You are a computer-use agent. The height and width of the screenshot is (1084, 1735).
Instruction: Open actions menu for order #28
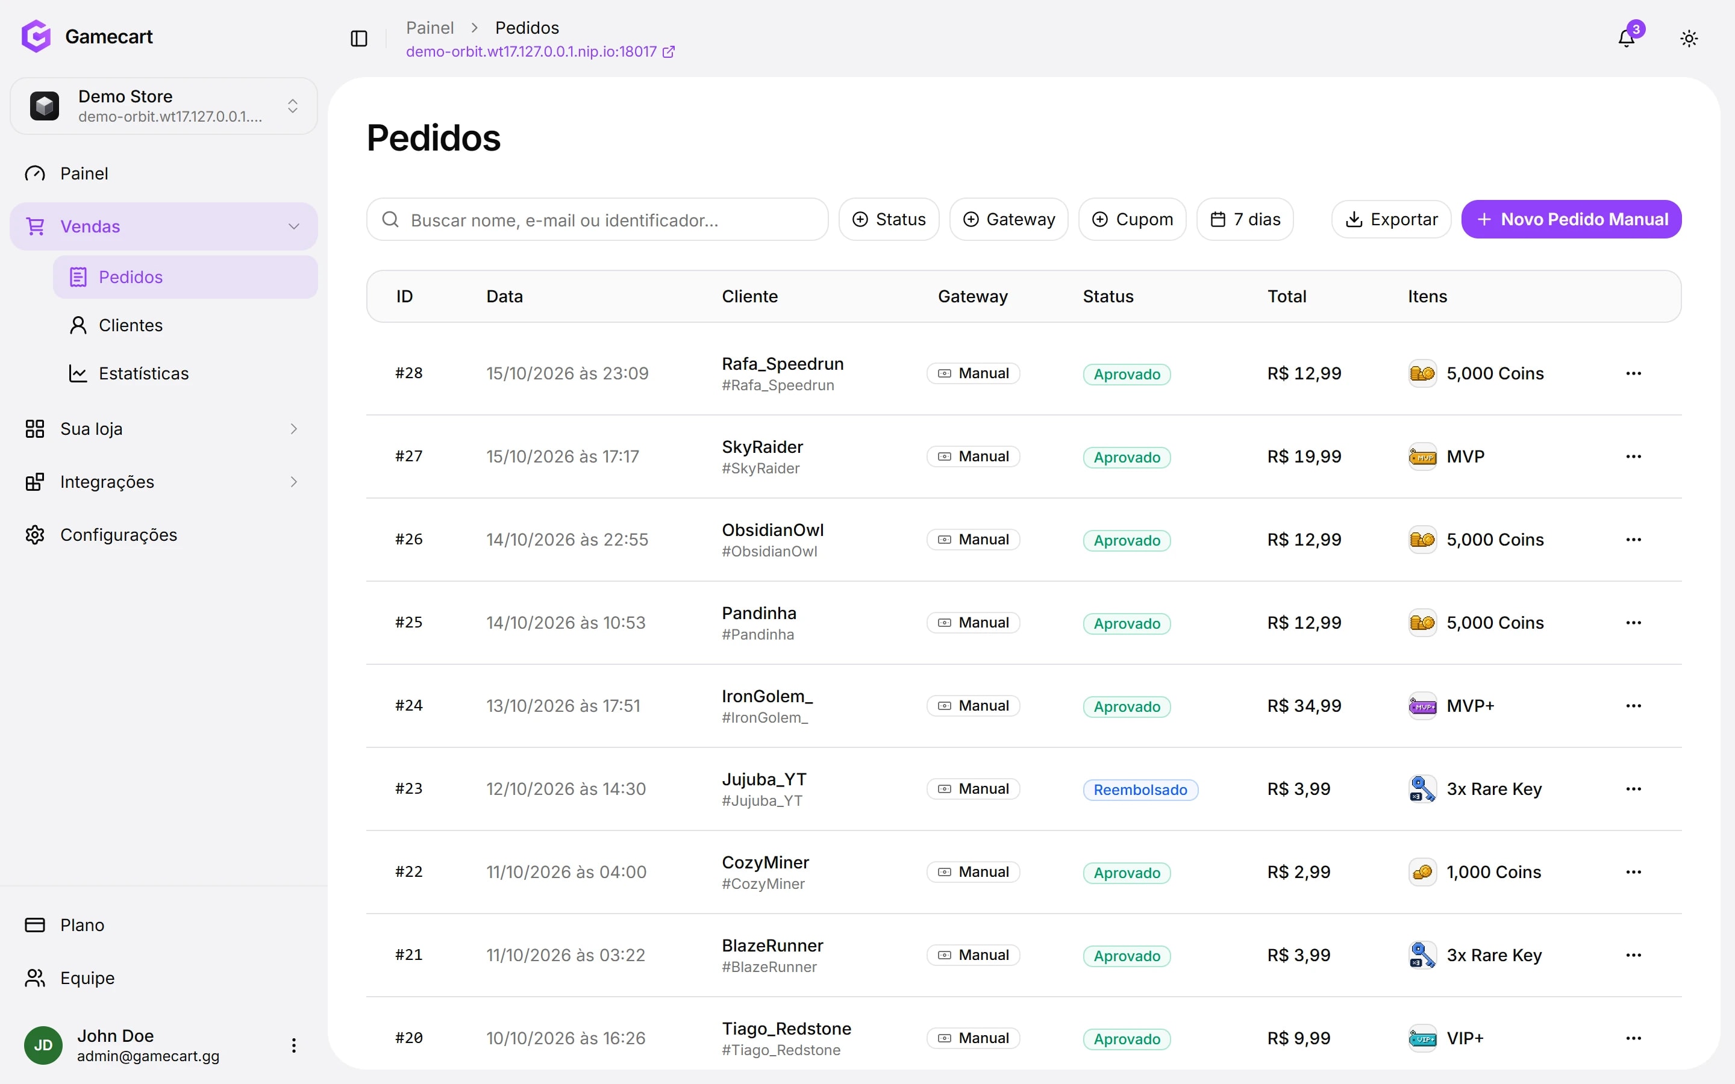coord(1633,373)
